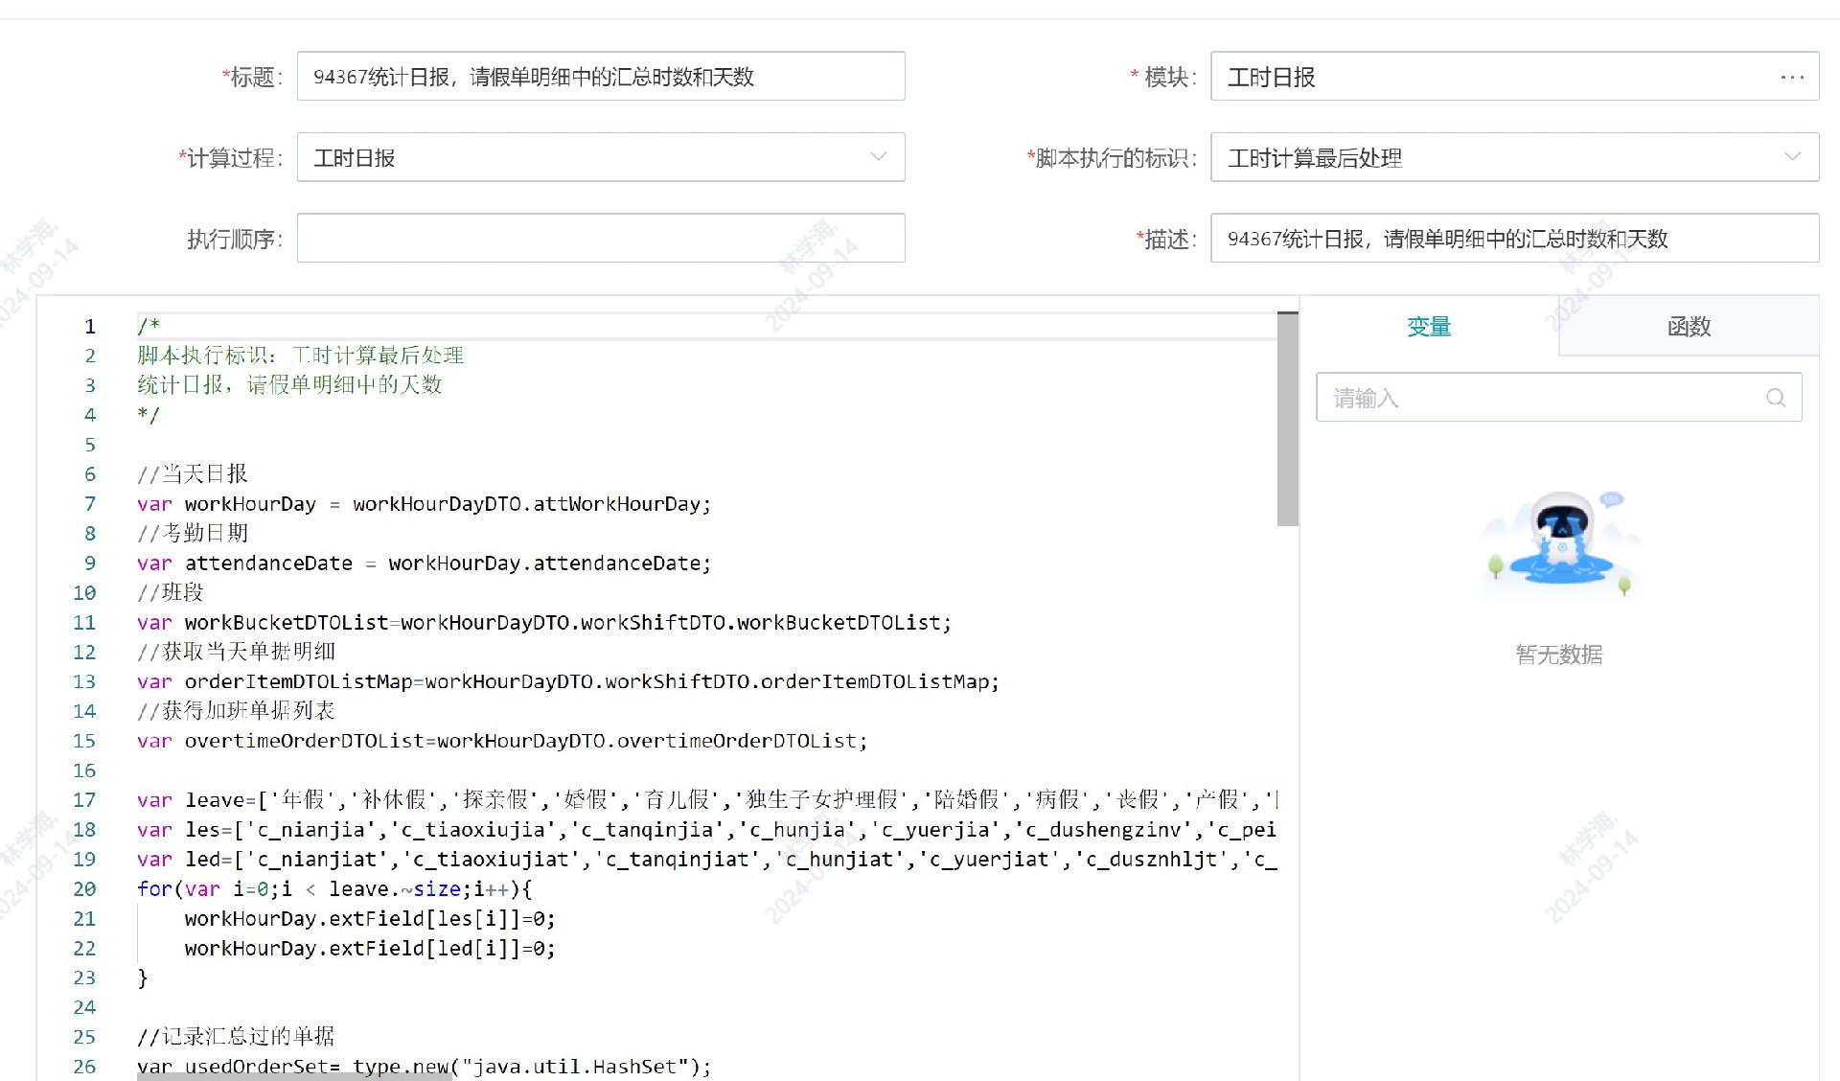Click the code editor horizontal scrollbar
This screenshot has height=1081, width=1840.
tap(293, 1076)
